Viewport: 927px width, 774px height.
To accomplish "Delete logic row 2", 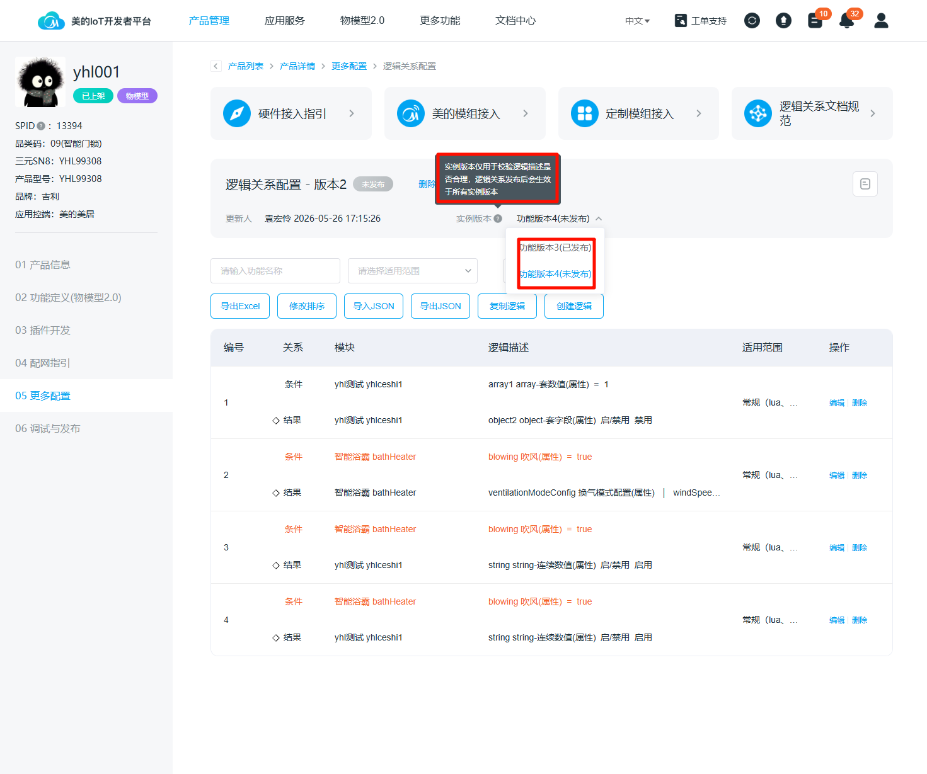I will click(x=860, y=475).
